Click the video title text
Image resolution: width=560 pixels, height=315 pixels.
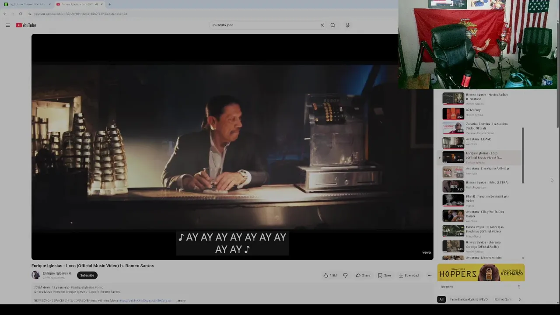tap(93, 266)
